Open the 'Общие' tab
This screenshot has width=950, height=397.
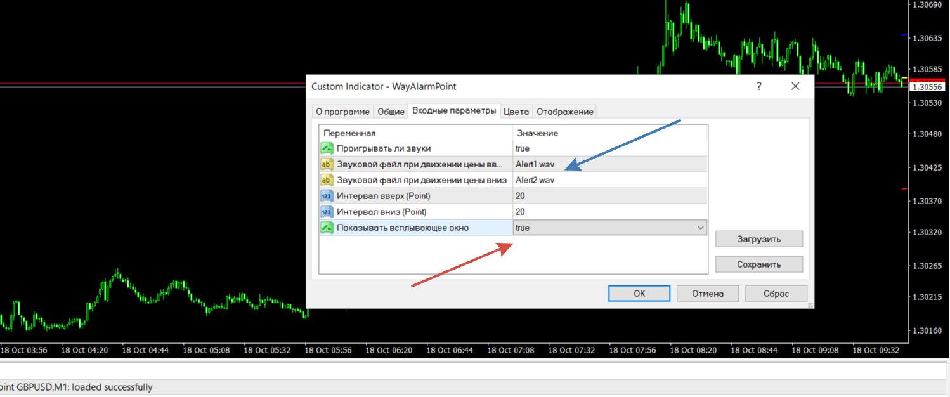[x=391, y=112]
